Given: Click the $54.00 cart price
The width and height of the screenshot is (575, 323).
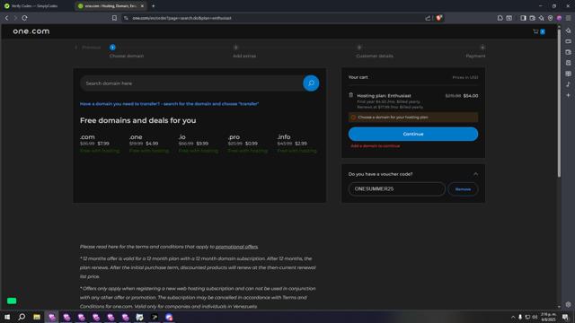Looking at the screenshot, I should coord(471,96).
